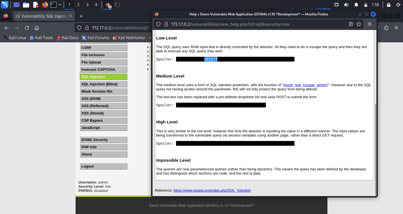Expand the terminal dropdown arrow in panel

point(60,5)
